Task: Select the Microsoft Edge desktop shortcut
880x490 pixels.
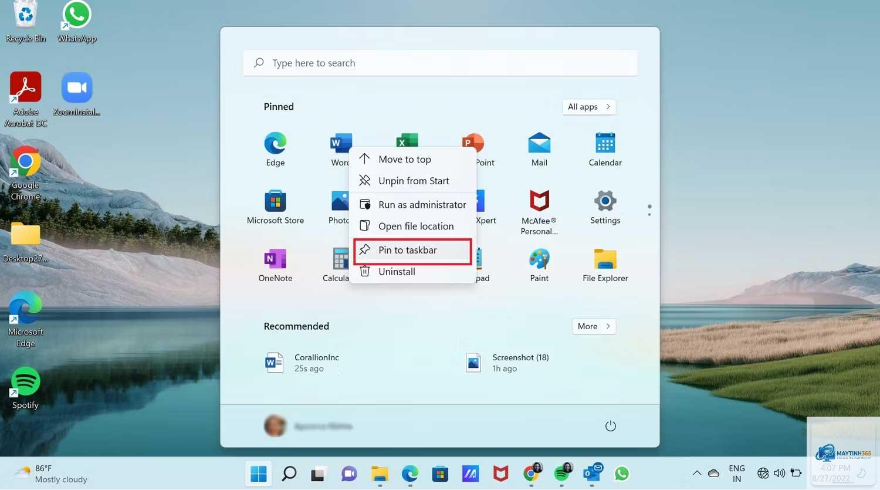Action: pyautogui.click(x=25, y=320)
